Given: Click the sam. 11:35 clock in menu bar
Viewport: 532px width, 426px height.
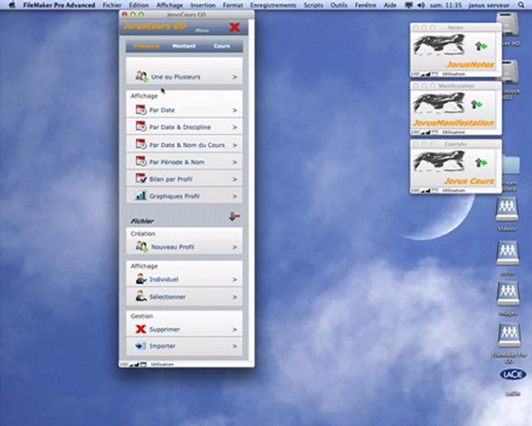Looking at the screenshot, I should pos(446,5).
